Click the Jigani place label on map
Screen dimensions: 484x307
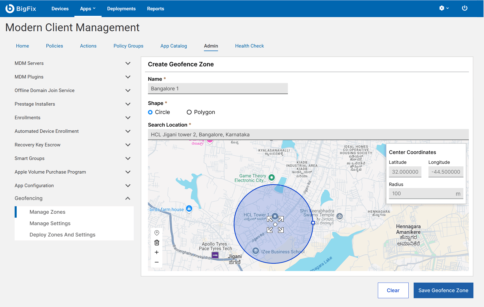pos(235,259)
